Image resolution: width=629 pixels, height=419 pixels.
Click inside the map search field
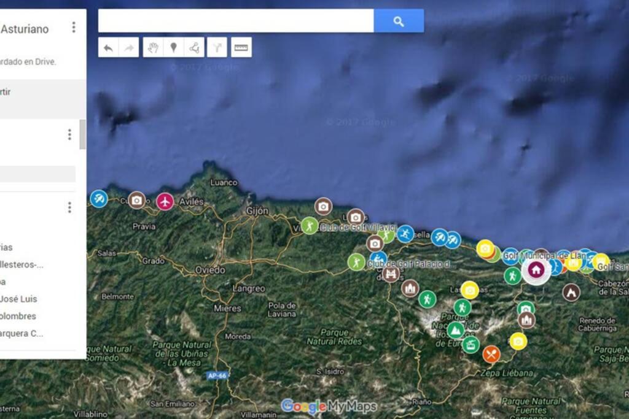(x=236, y=21)
